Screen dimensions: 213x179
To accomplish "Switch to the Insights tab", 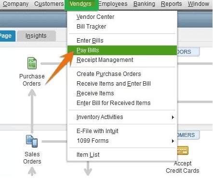I will 36,36.
